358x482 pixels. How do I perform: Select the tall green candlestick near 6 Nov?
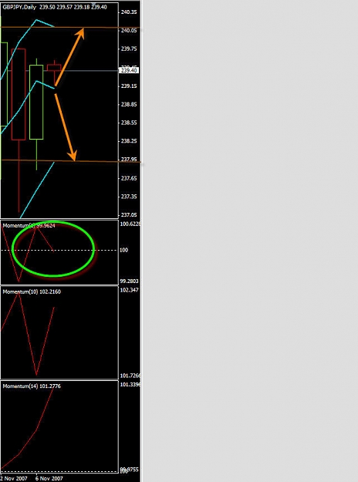click(x=36, y=102)
